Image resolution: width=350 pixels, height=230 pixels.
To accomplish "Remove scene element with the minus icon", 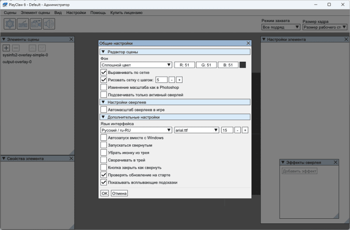I will pos(15,48).
